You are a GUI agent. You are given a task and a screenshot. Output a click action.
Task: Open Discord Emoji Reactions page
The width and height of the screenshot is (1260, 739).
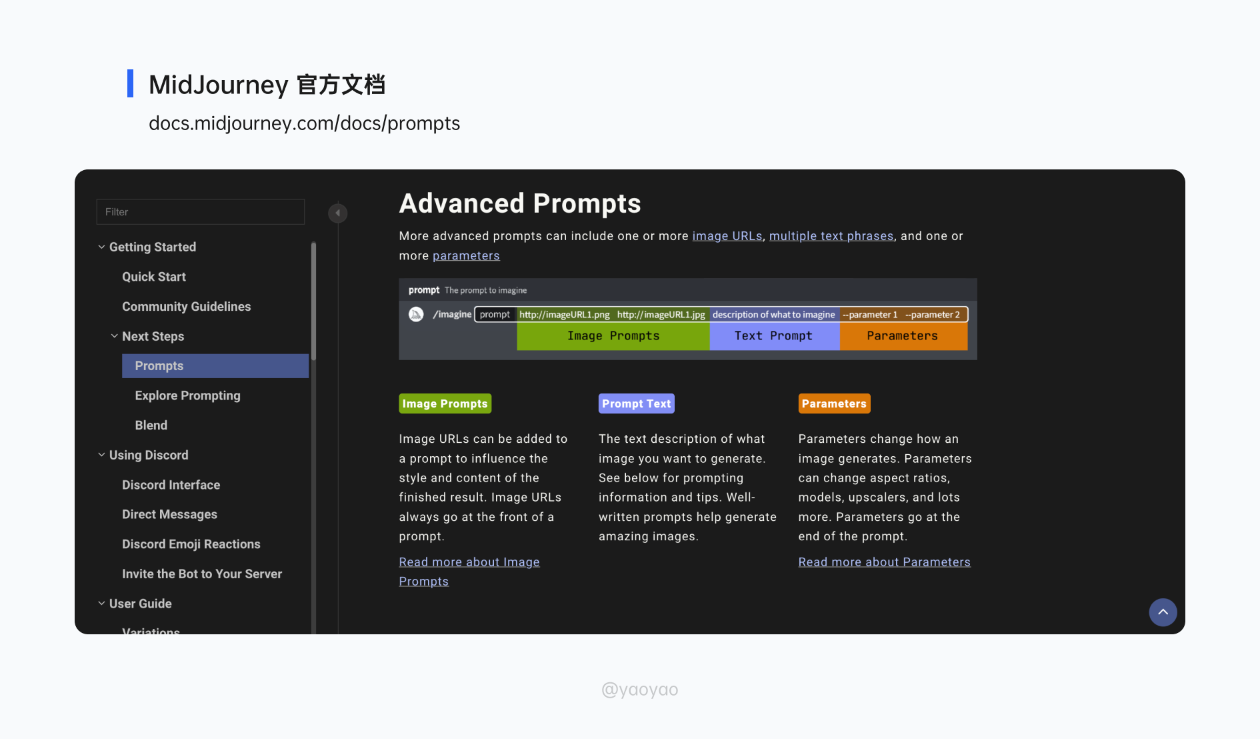coord(191,544)
